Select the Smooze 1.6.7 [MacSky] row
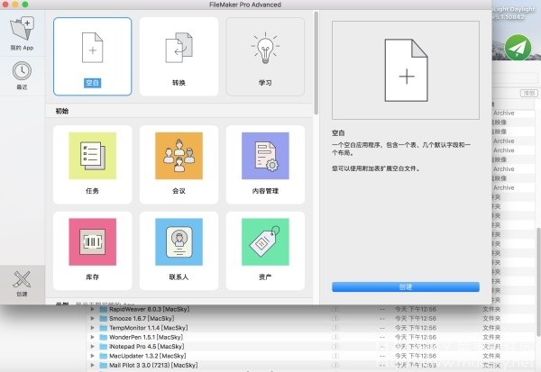This screenshot has width=541, height=372. [310, 319]
